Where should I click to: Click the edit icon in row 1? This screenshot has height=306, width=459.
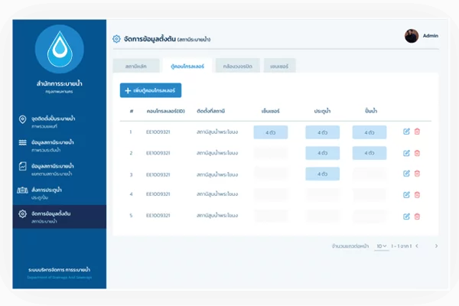[406, 132]
